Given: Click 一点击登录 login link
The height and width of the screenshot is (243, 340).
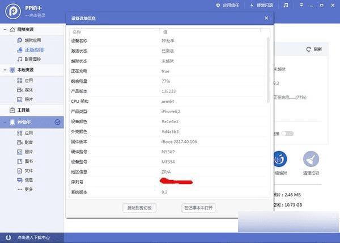Looking at the screenshot, I should click(35, 15).
